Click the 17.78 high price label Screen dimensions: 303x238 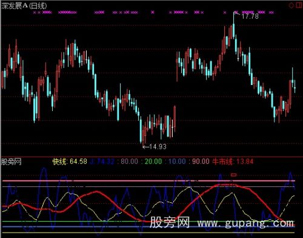(x=250, y=16)
